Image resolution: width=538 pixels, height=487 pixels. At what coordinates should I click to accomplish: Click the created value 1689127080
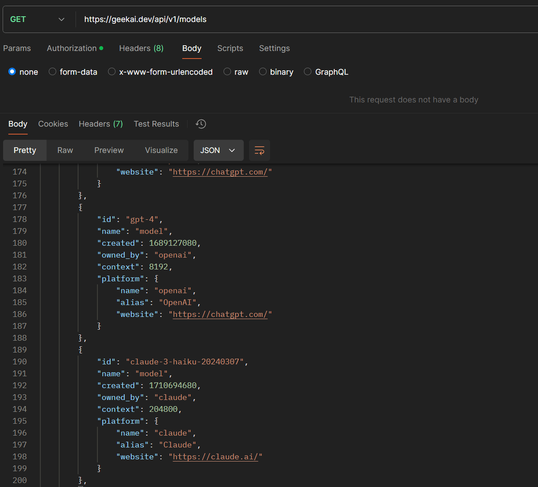(x=173, y=243)
